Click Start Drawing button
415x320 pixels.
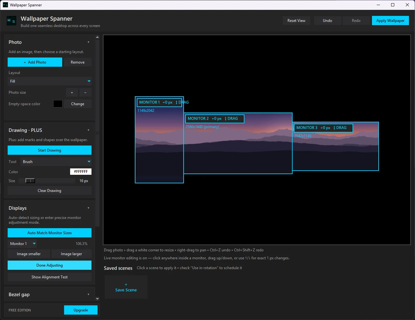point(49,150)
